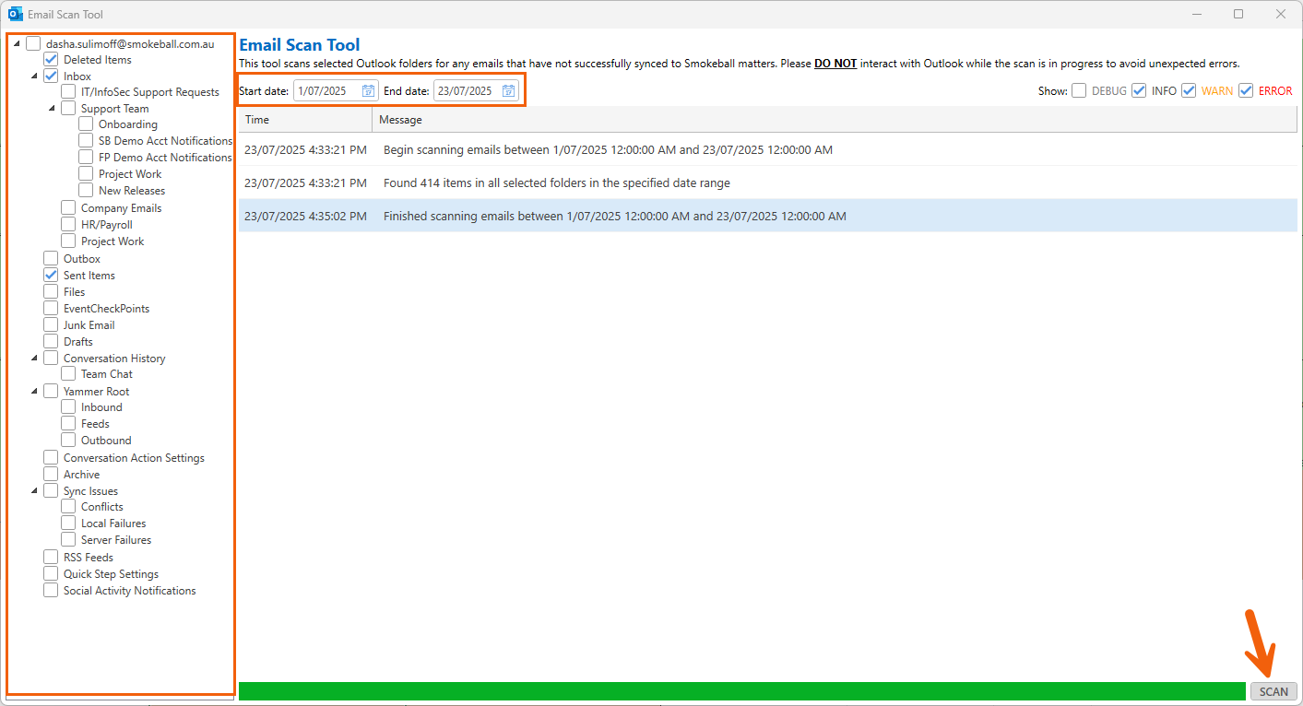Image resolution: width=1303 pixels, height=706 pixels.
Task: Select the FP Demo Acct Notifications folder
Action: coord(165,158)
